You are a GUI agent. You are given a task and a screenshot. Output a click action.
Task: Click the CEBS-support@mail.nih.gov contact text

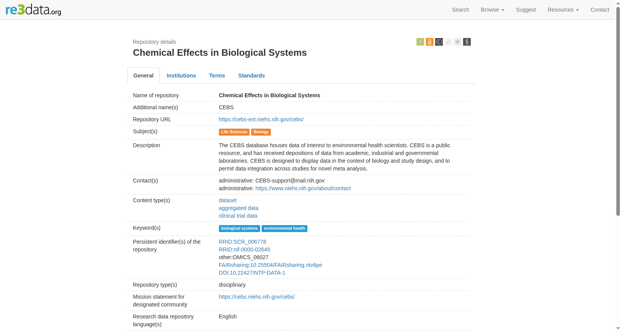[290, 181]
